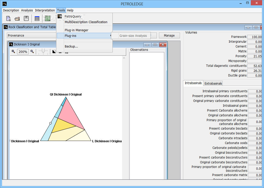264x188 pixels.
Task: Click the Total diagenetic constituents value
Action: pos(254,66)
